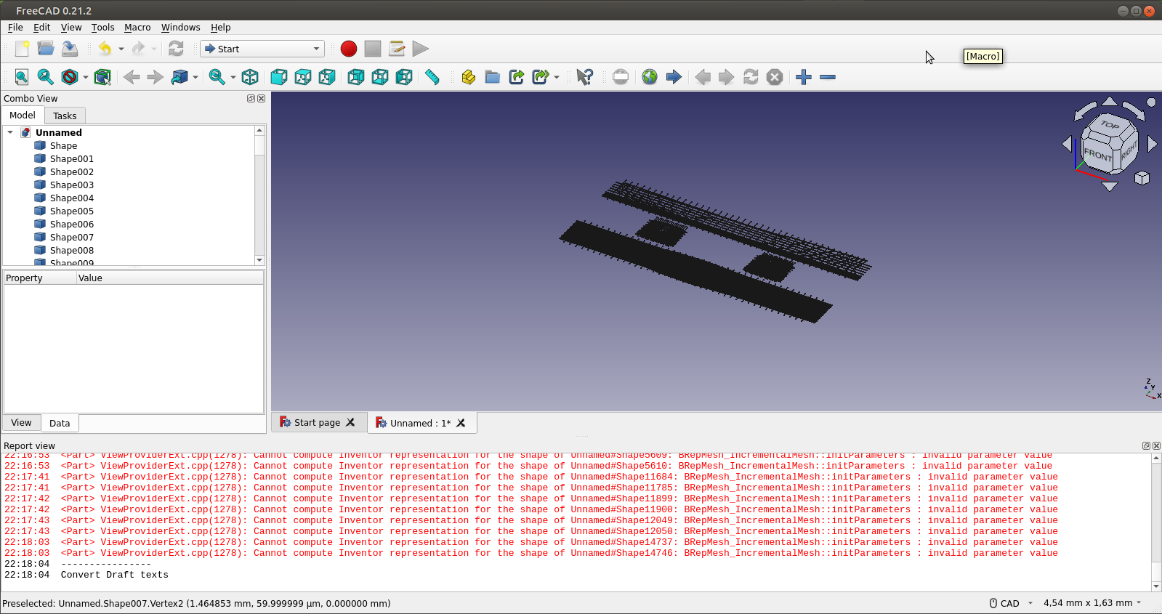Open the View menu
Viewport: 1162px width, 614px height.
(71, 28)
